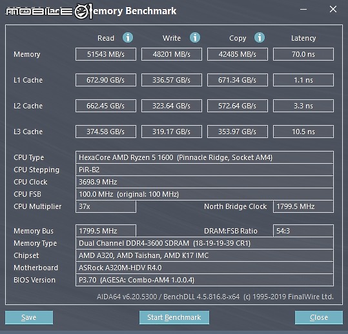Select Memory copy value 42485 MB/s
This screenshot has width=348, height=334.
click(238, 54)
